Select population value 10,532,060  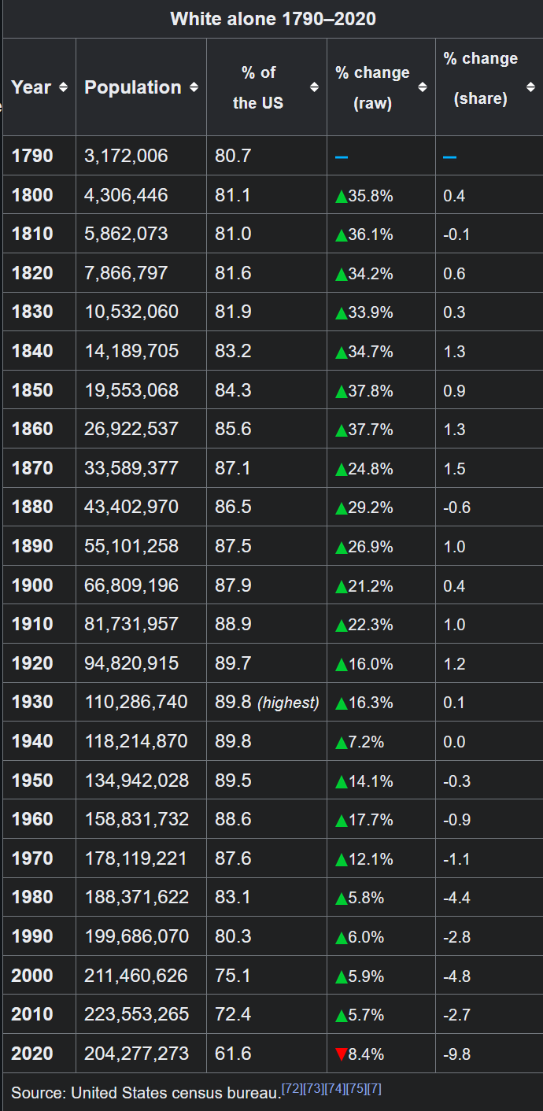coord(131,312)
